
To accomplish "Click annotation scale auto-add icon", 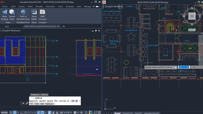I will pyautogui.click(x=53, y=112).
